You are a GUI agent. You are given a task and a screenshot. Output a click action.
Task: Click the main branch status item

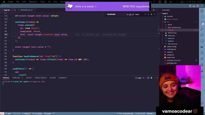[x=8, y=113]
